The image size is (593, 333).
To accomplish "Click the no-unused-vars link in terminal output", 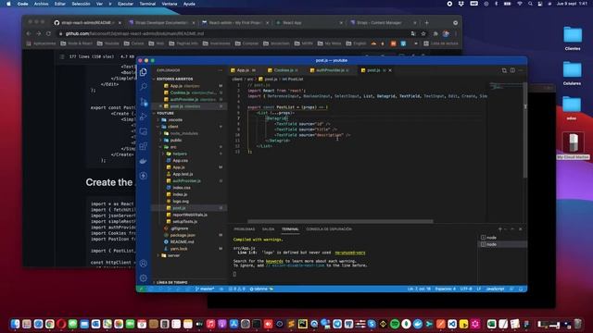I will [x=350, y=253].
